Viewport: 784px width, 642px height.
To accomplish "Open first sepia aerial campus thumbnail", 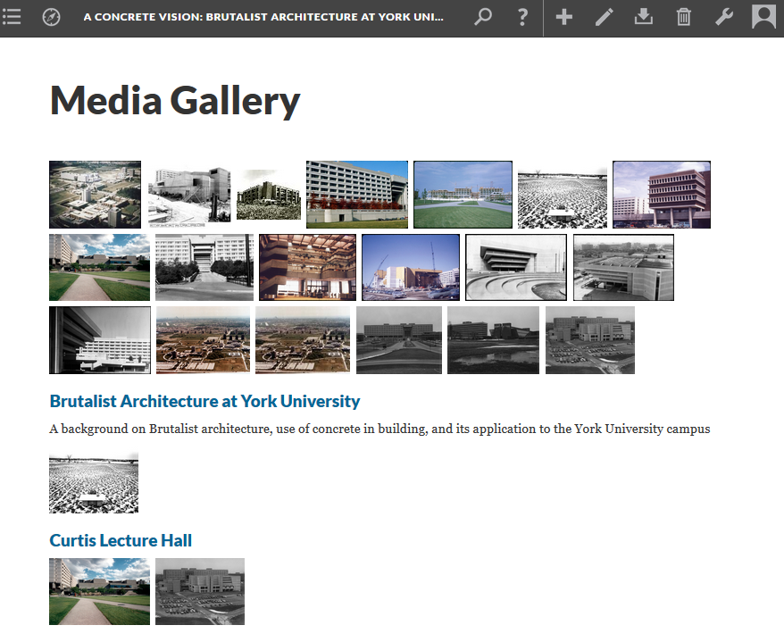I will click(x=203, y=340).
